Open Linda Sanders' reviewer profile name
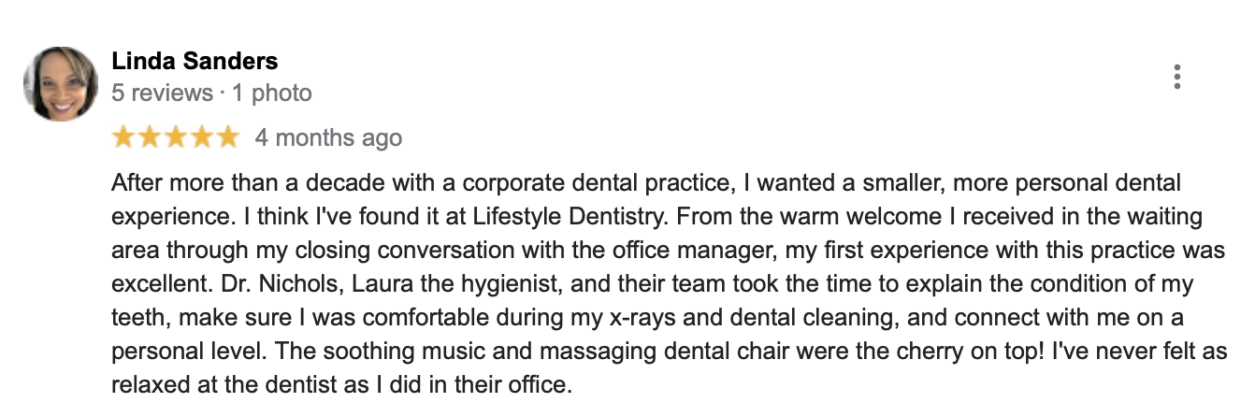The height and width of the screenshot is (417, 1255). [x=195, y=62]
